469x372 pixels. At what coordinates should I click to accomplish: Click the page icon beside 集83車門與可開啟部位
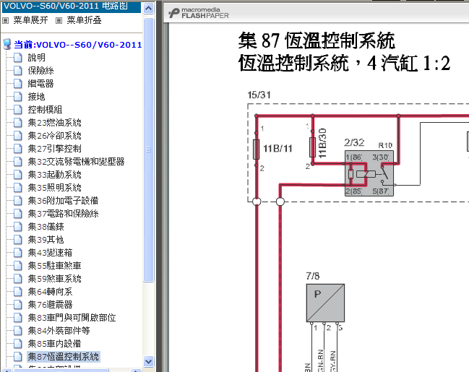point(18,318)
